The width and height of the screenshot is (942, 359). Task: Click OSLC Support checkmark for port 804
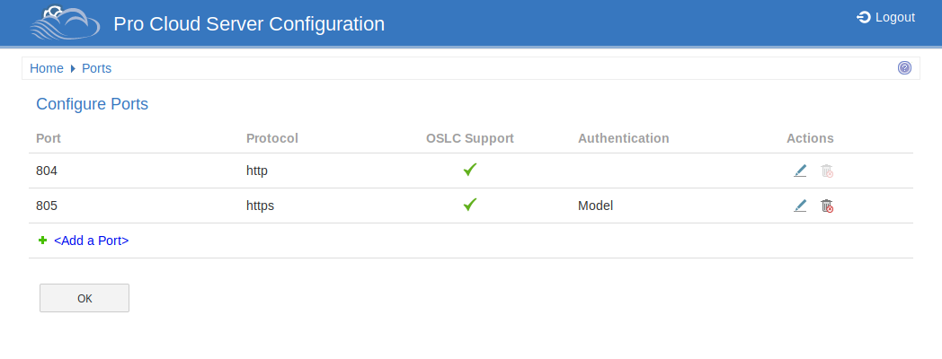469,170
